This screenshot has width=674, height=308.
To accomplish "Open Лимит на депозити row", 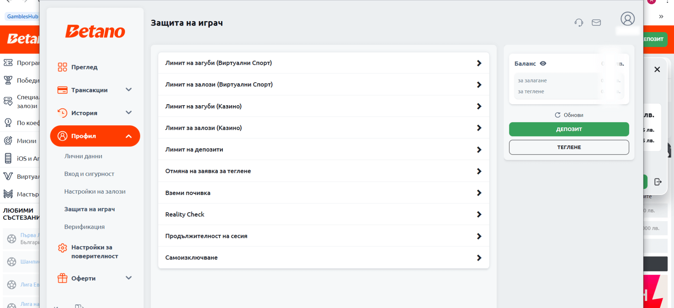I will pos(323,150).
